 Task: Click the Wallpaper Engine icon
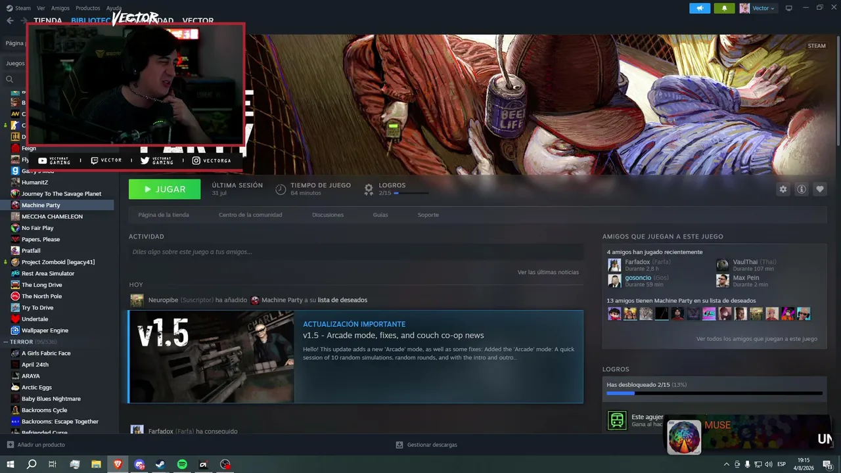click(15, 330)
